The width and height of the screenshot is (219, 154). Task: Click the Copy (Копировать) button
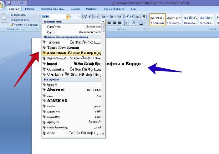(19, 20)
